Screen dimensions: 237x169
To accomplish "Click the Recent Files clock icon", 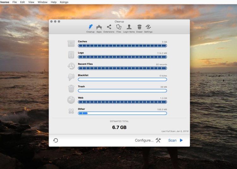I will 71,66.
